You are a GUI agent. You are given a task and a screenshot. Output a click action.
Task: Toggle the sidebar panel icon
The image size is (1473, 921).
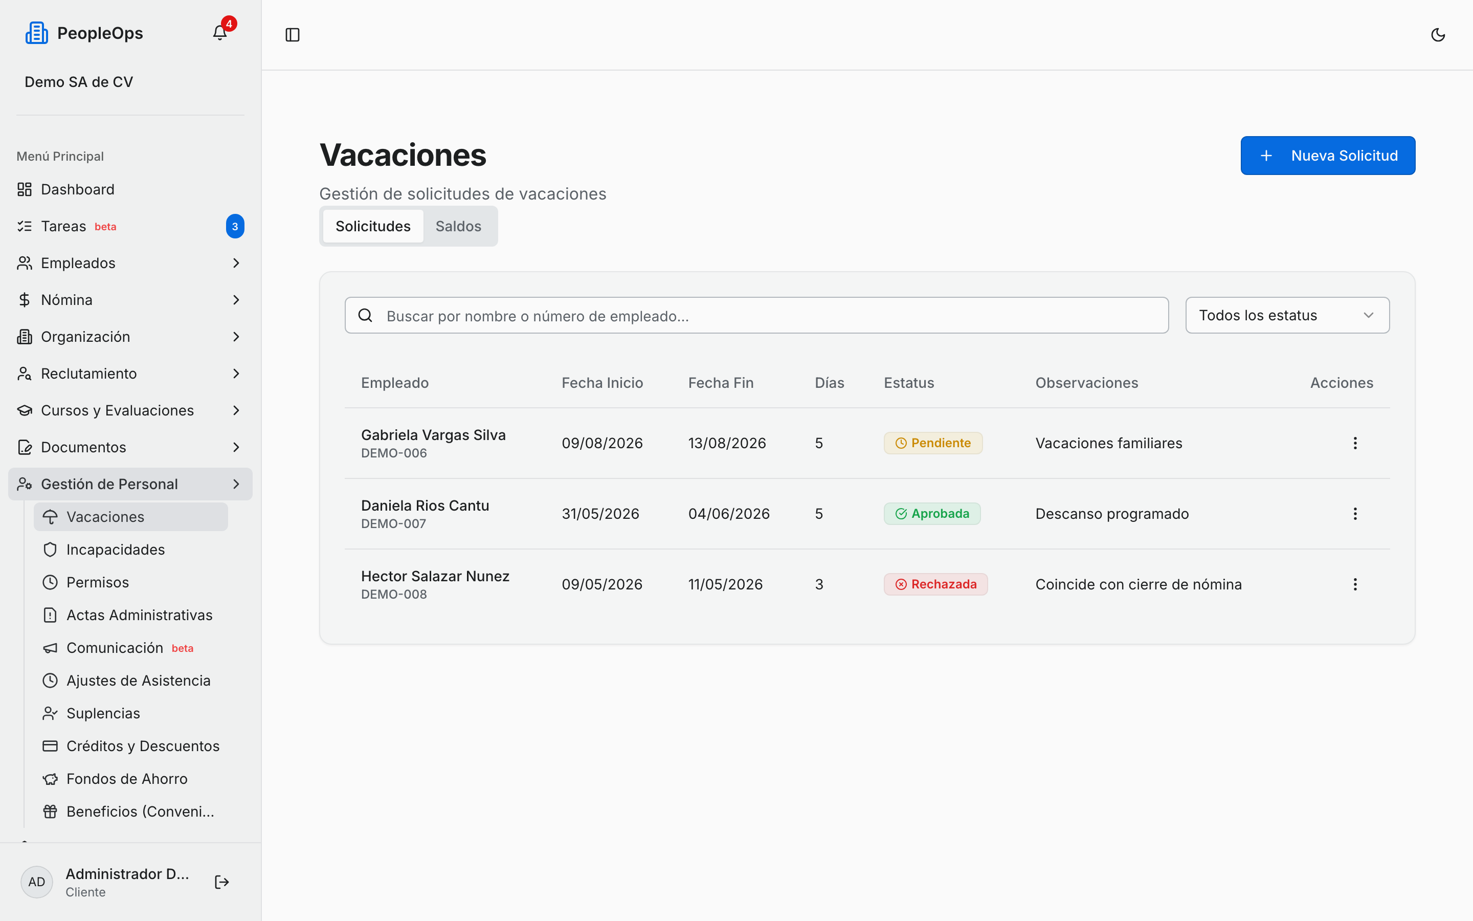click(x=293, y=35)
